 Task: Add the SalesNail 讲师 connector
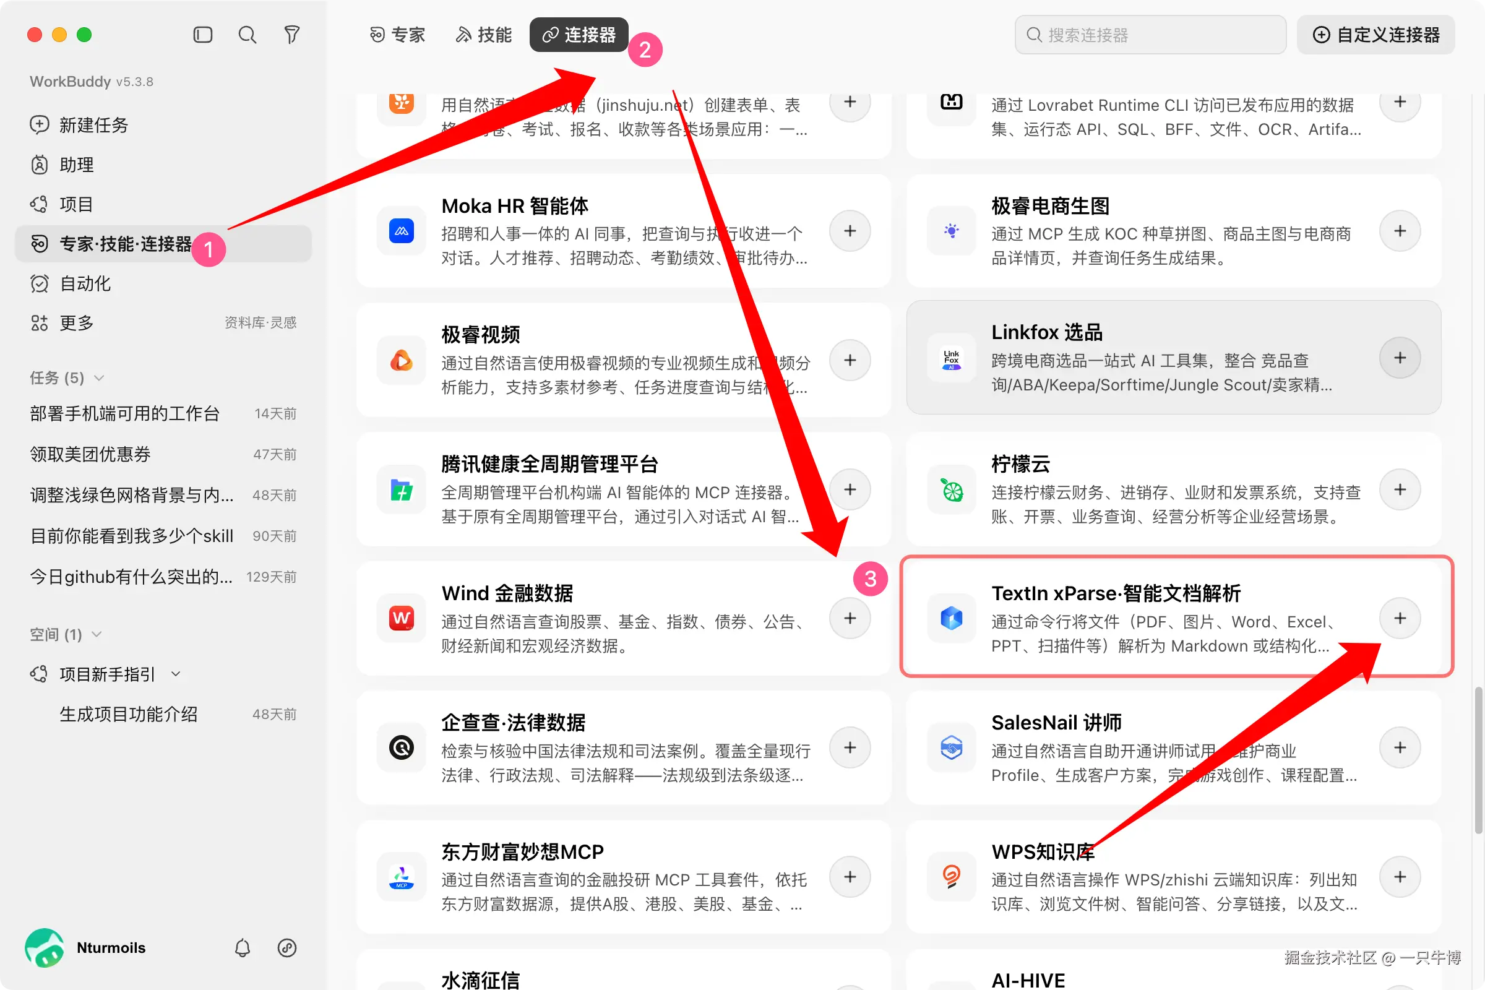coord(1400,747)
